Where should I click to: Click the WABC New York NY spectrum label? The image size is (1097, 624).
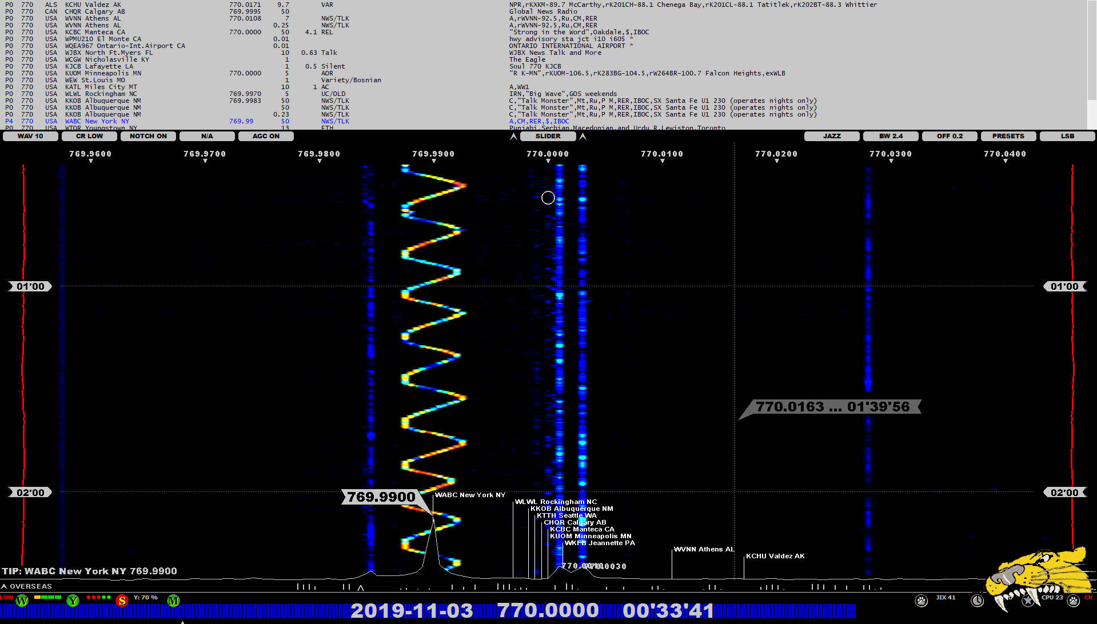click(x=470, y=495)
